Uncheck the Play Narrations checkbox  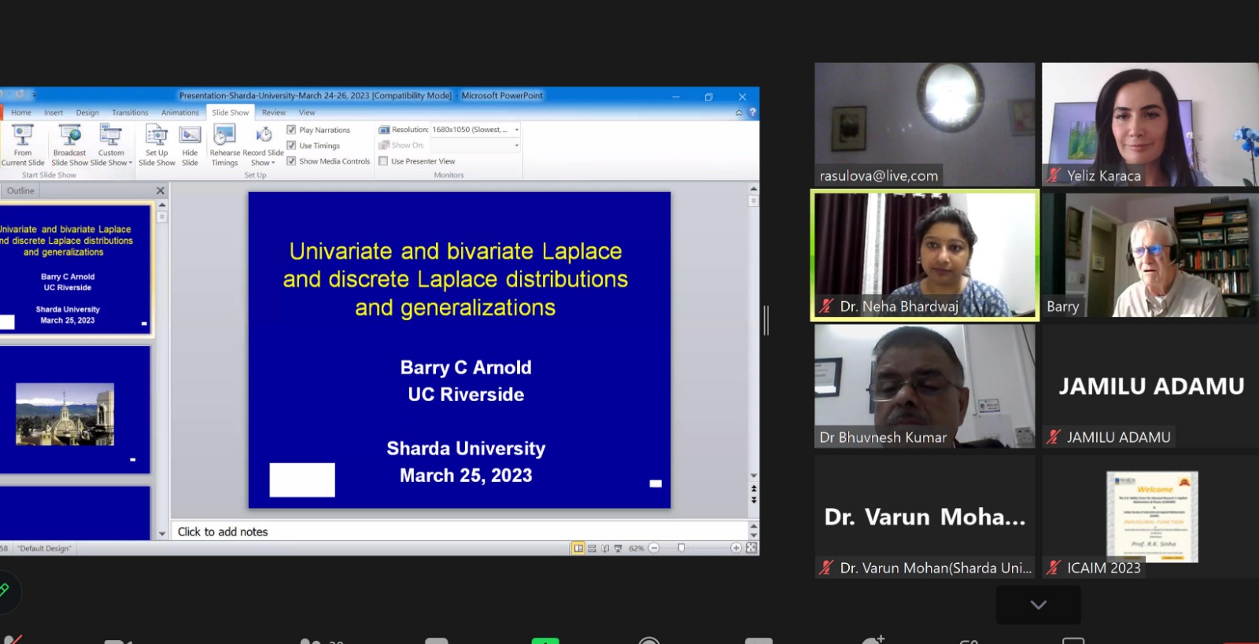coord(292,130)
